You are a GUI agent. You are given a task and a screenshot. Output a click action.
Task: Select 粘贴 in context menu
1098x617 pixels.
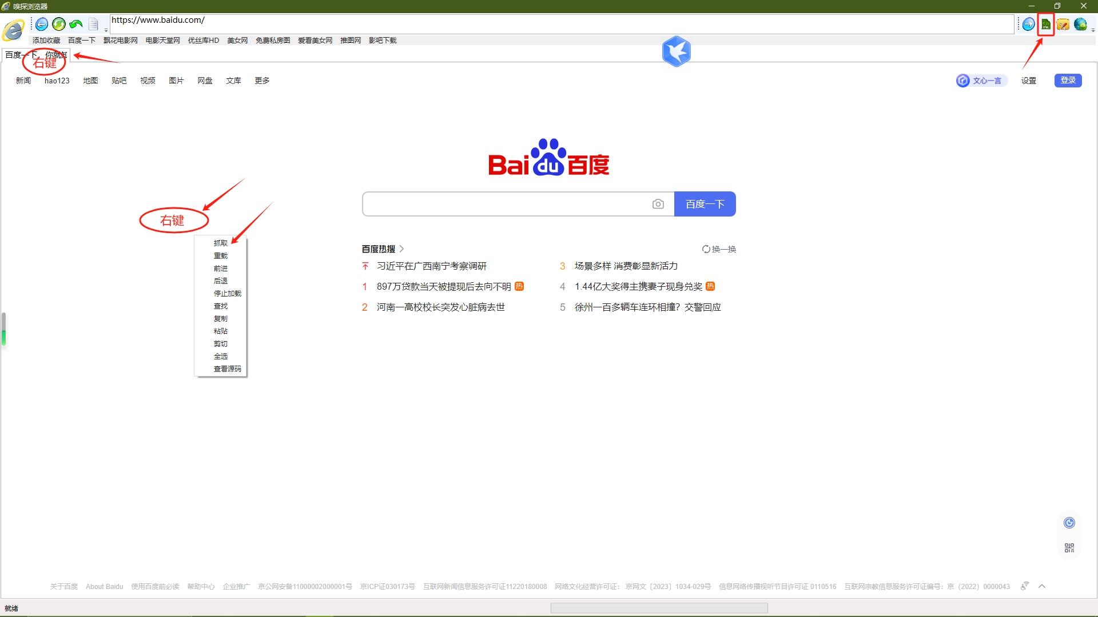(x=221, y=331)
